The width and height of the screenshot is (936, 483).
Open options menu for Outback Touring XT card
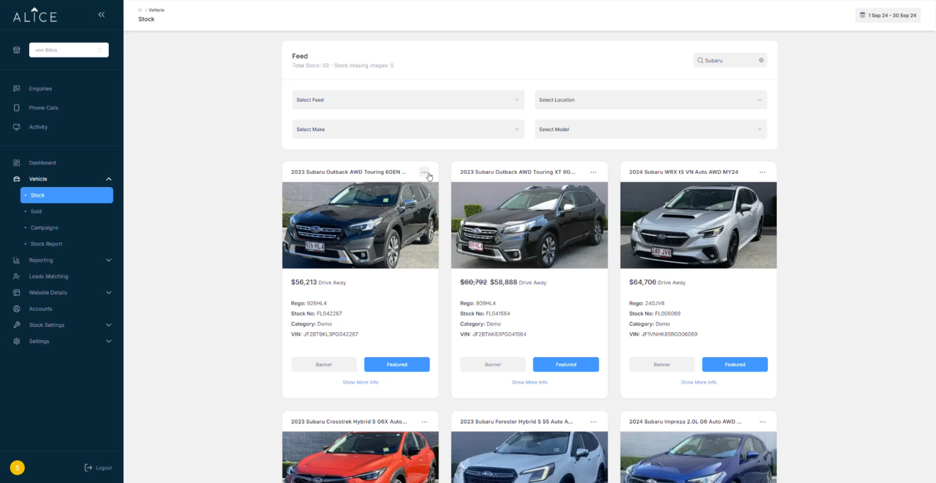pos(593,172)
